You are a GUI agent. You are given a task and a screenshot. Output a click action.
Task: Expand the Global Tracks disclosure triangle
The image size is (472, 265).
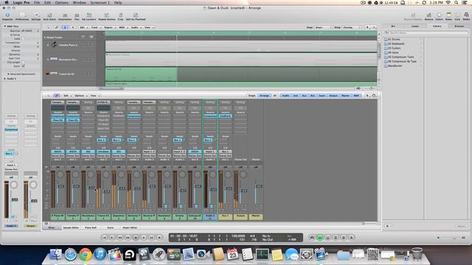pos(45,38)
